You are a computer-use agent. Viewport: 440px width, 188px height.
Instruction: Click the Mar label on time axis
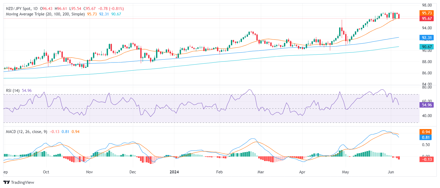pos(261,172)
